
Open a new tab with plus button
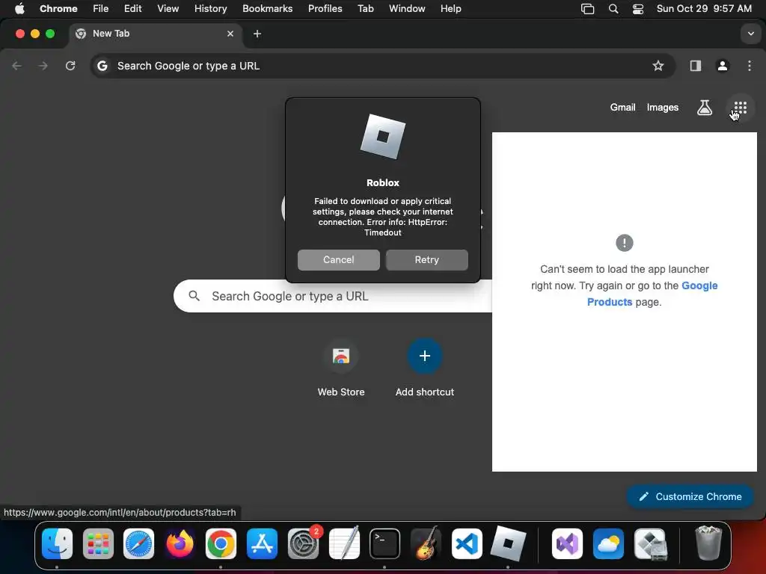point(257,34)
